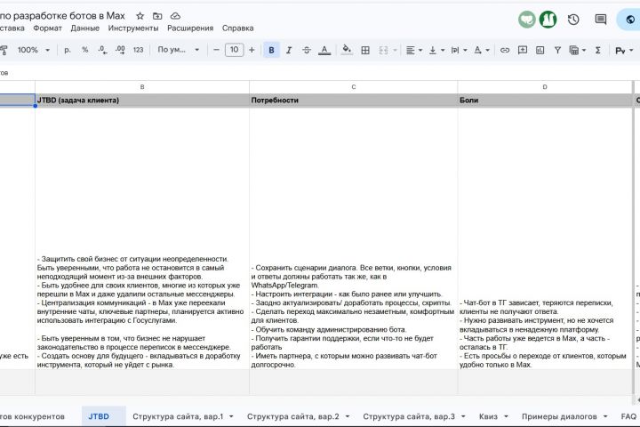Open functions sigma menu

click(598, 50)
